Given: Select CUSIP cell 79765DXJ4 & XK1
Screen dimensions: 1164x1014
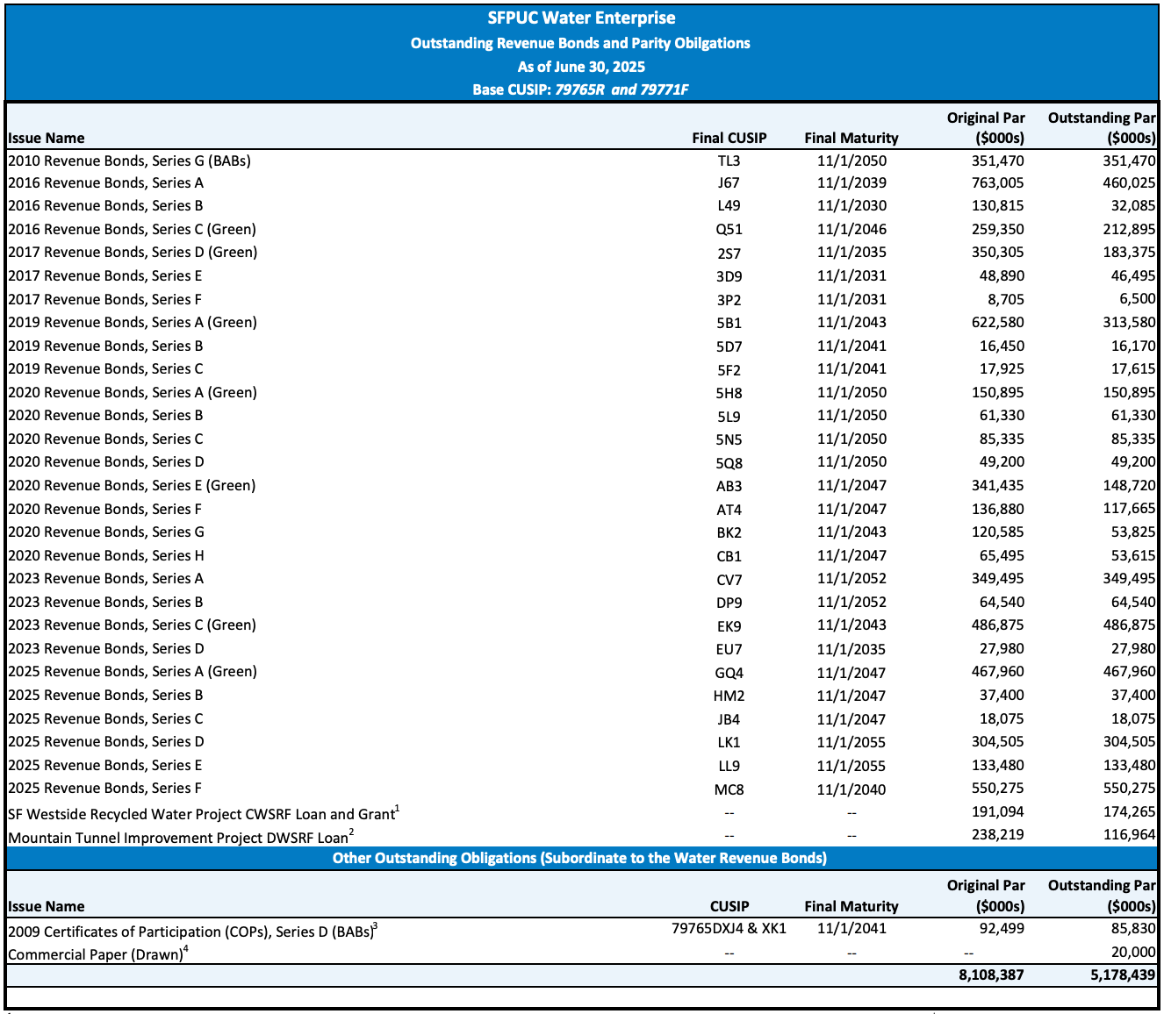Looking at the screenshot, I should click(729, 928).
